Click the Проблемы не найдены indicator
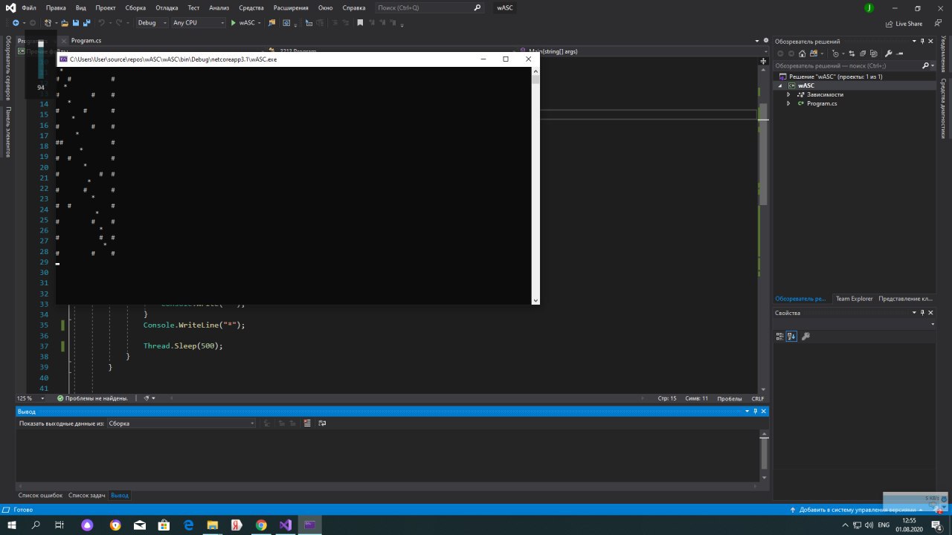This screenshot has width=952, height=535. [92, 398]
